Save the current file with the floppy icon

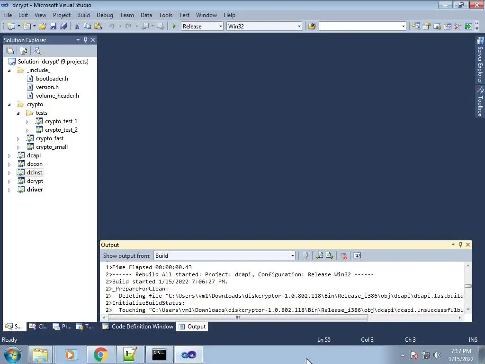[x=53, y=27]
